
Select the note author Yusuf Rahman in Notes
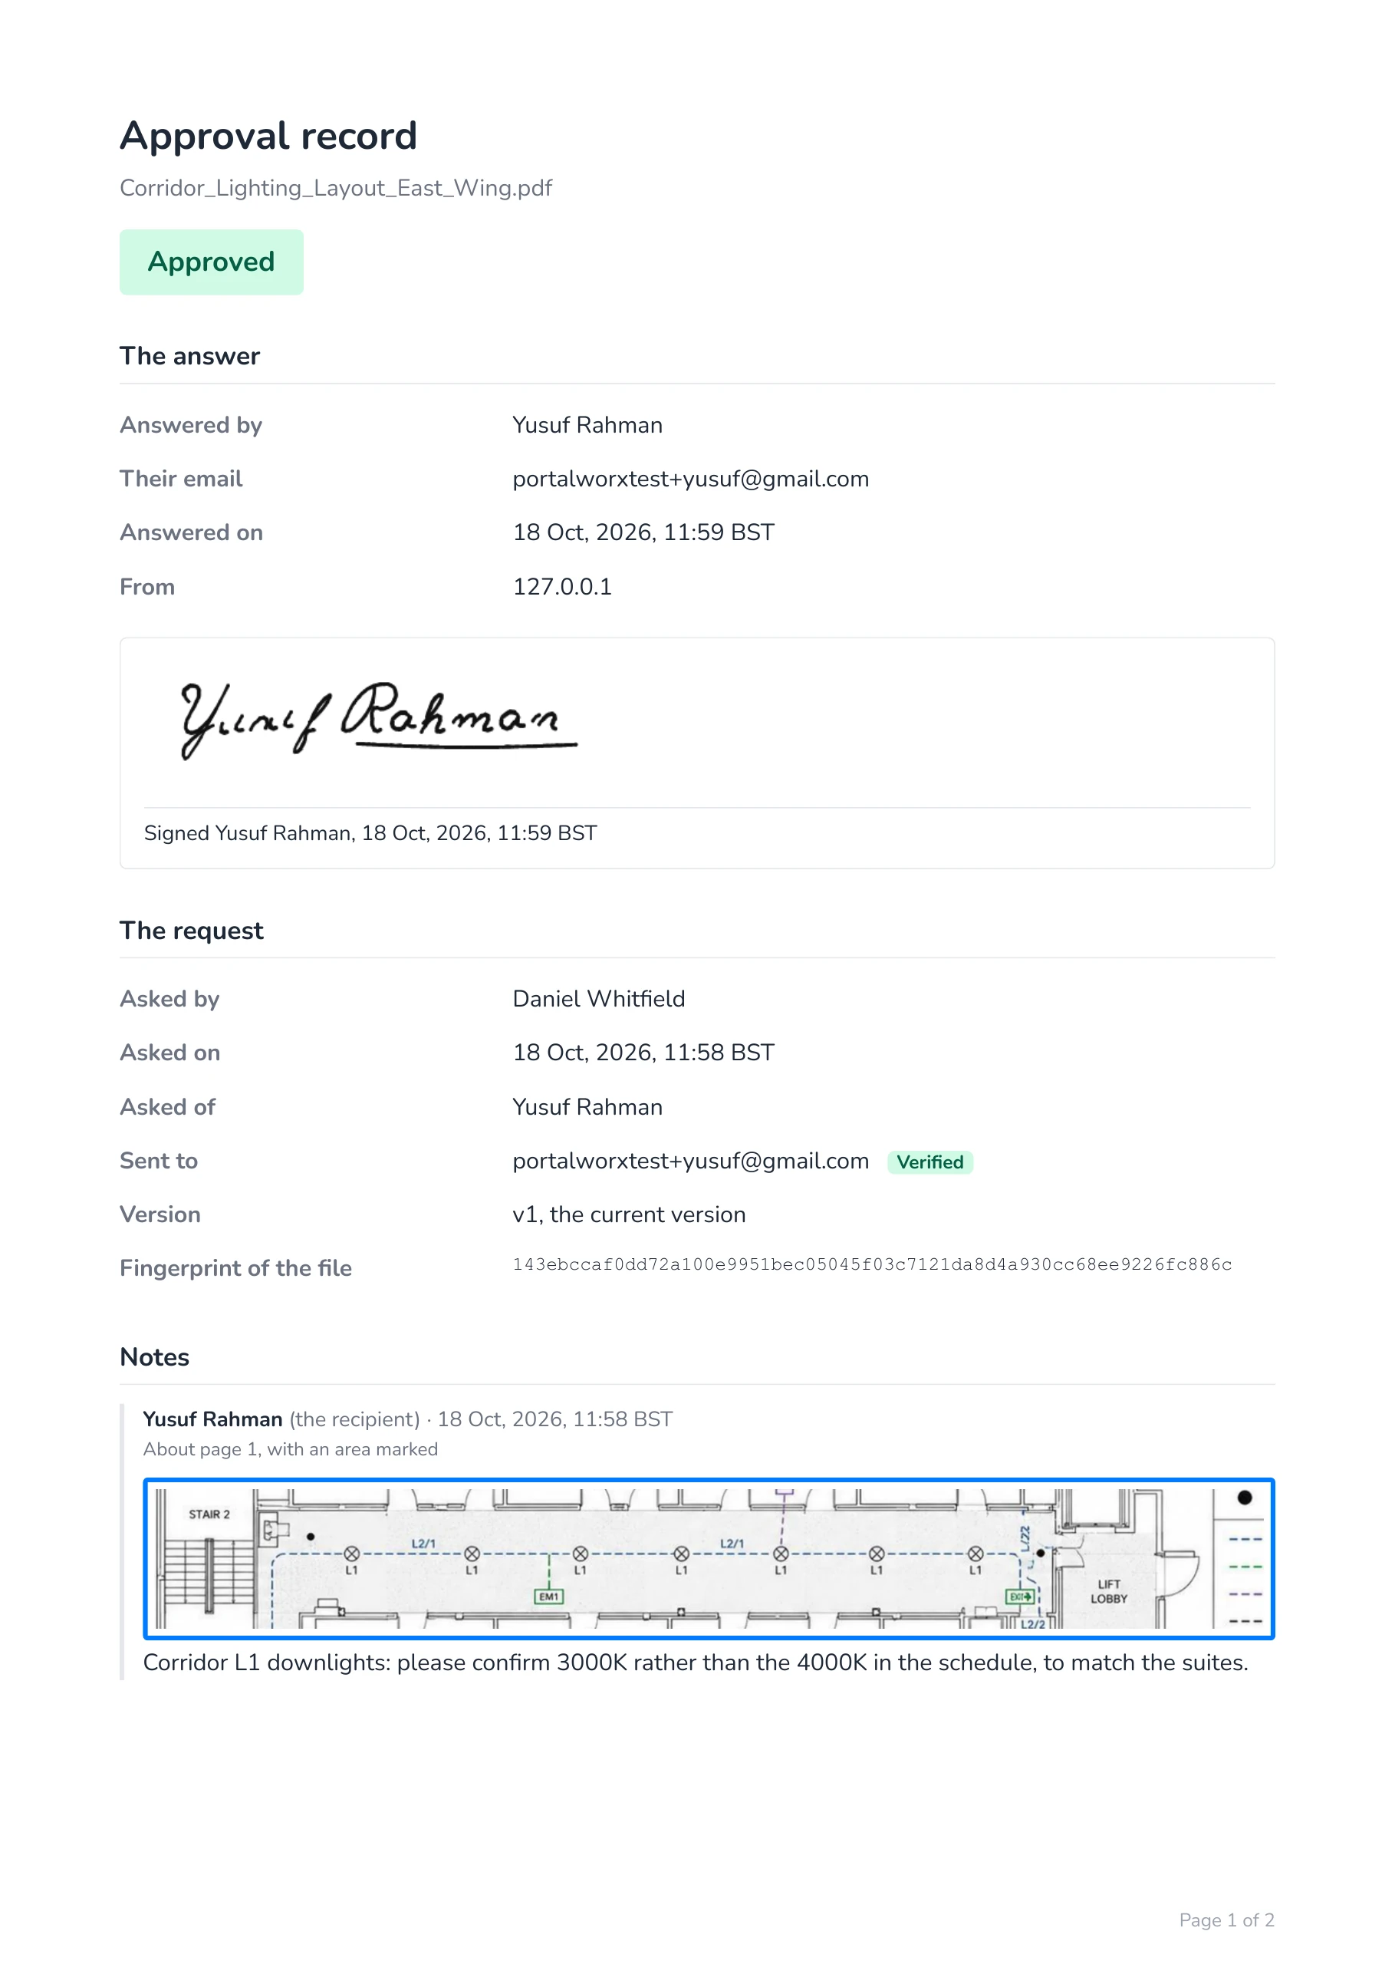(212, 1419)
